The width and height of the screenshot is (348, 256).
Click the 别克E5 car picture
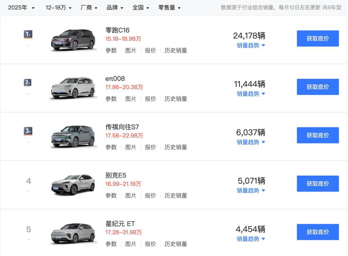pos(74,185)
